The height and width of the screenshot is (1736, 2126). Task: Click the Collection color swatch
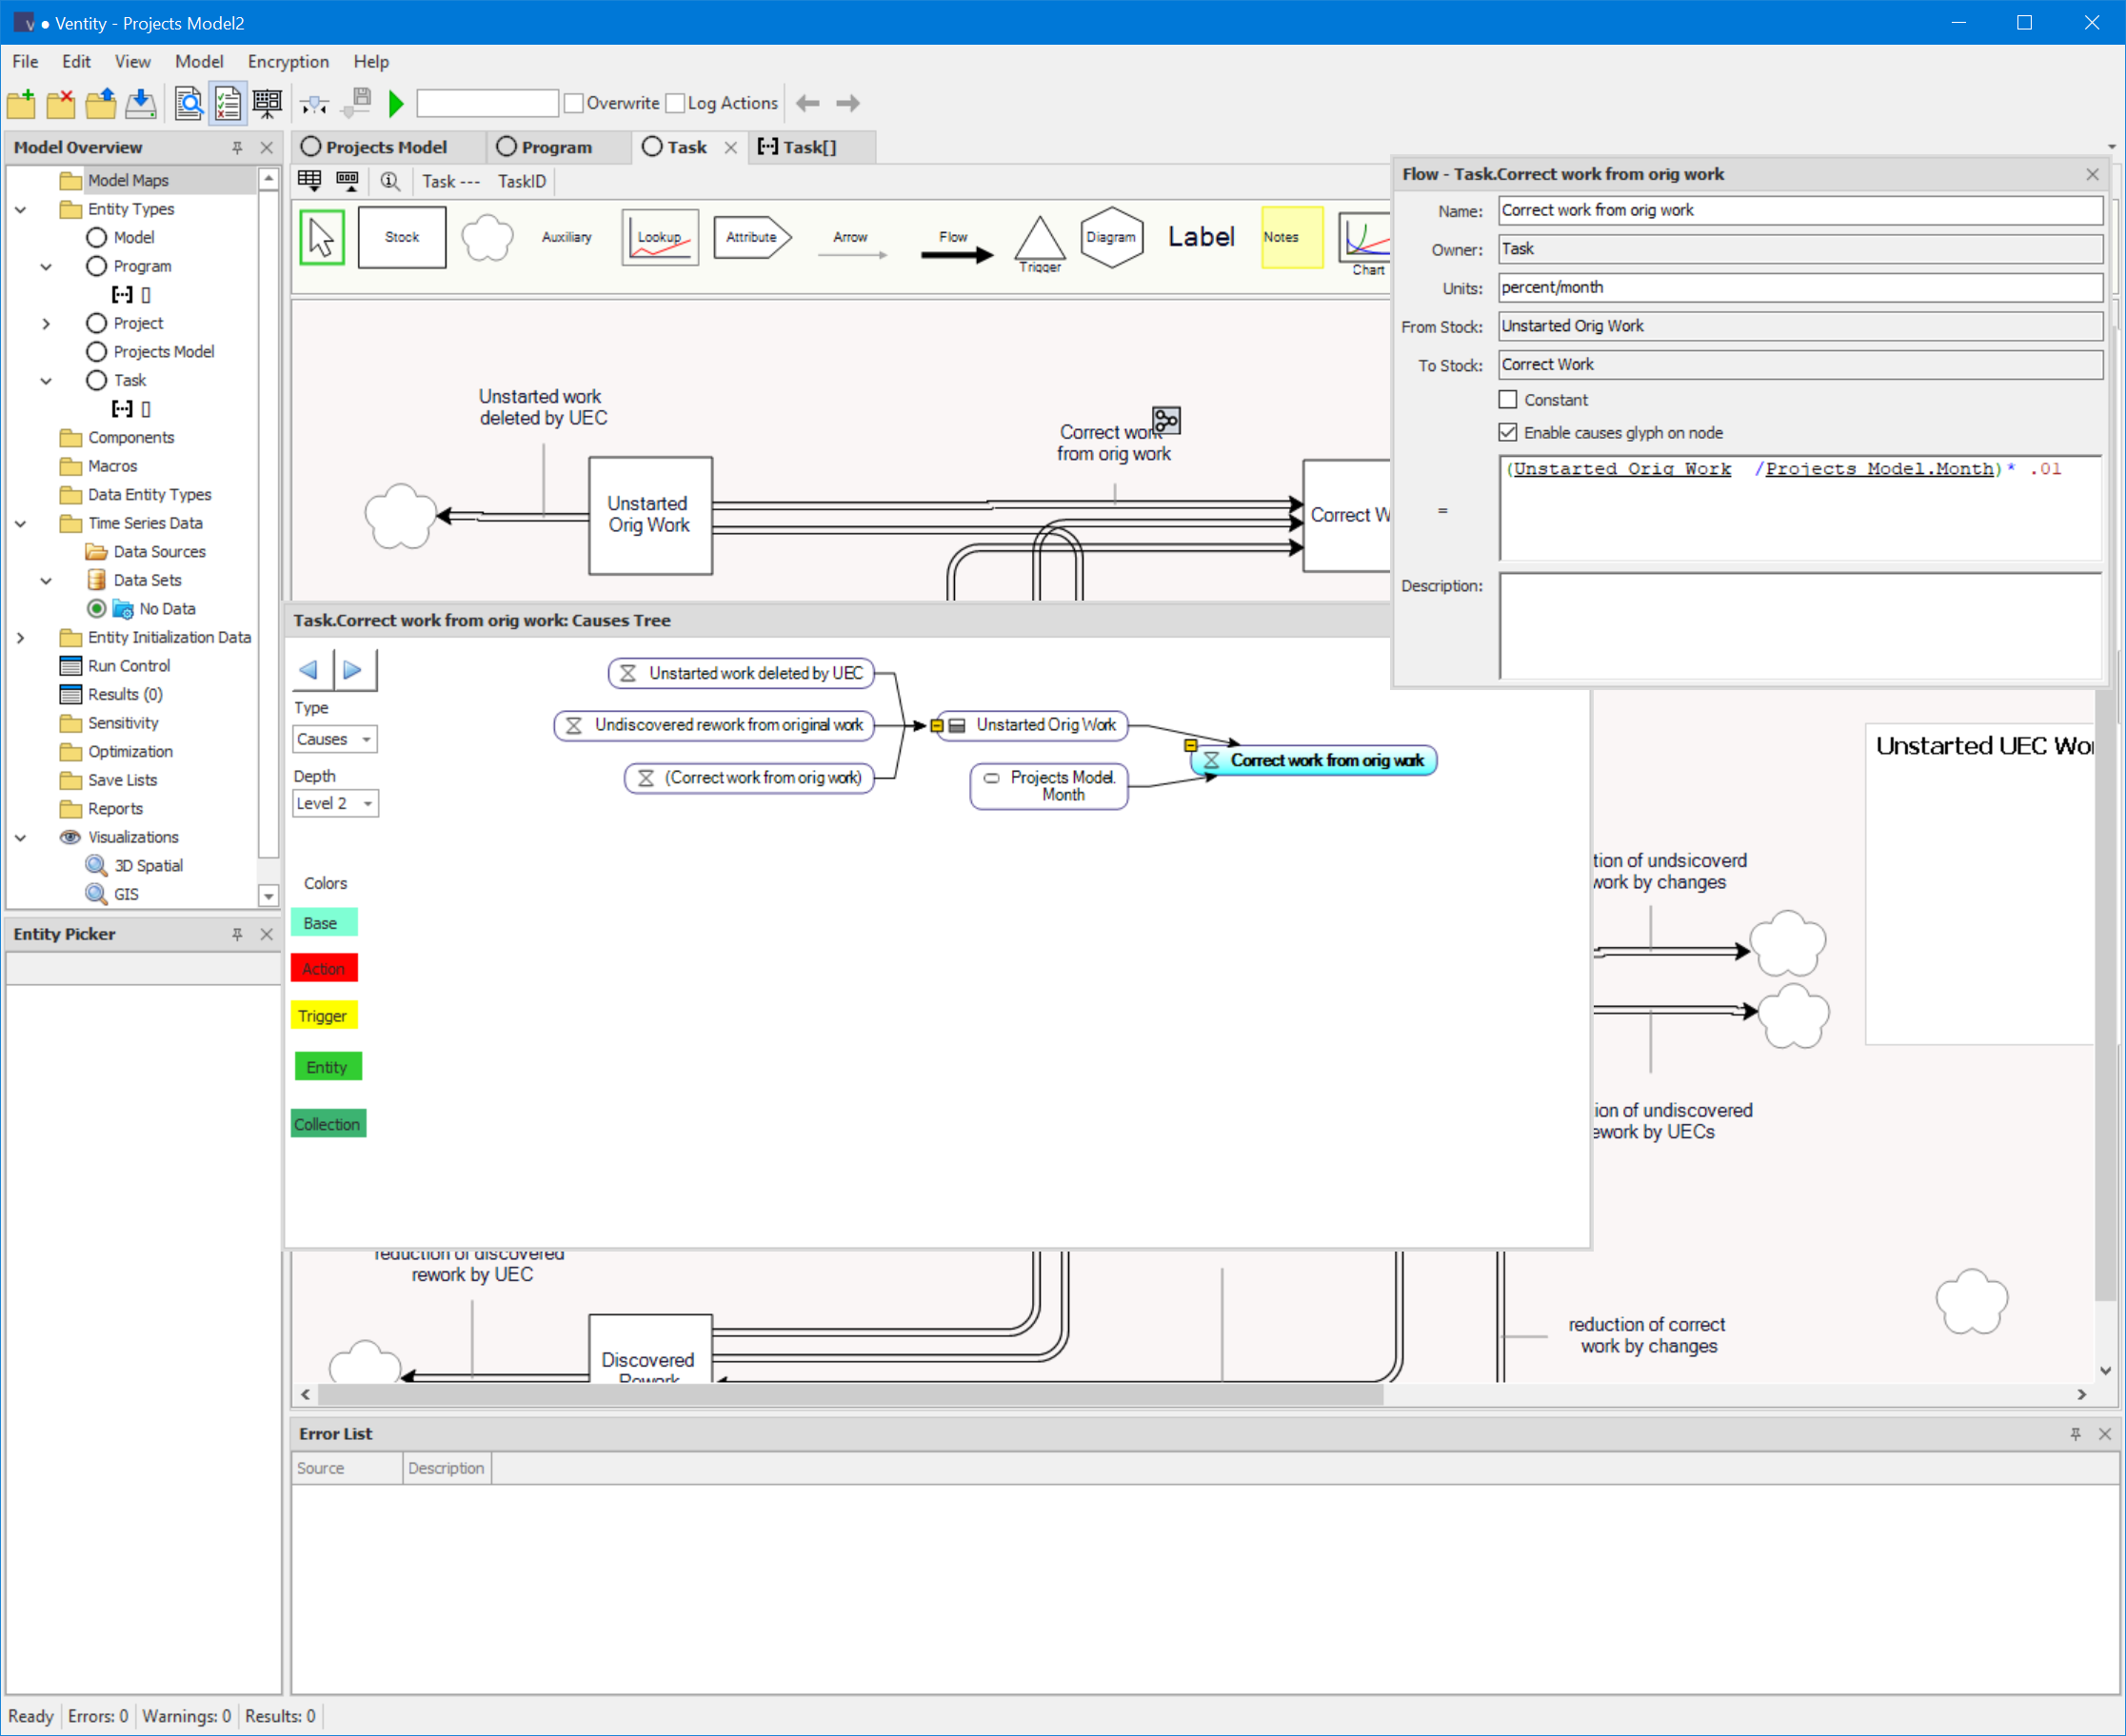[x=328, y=1123]
